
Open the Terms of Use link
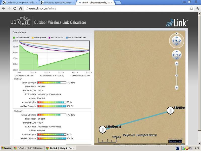click(175, 141)
